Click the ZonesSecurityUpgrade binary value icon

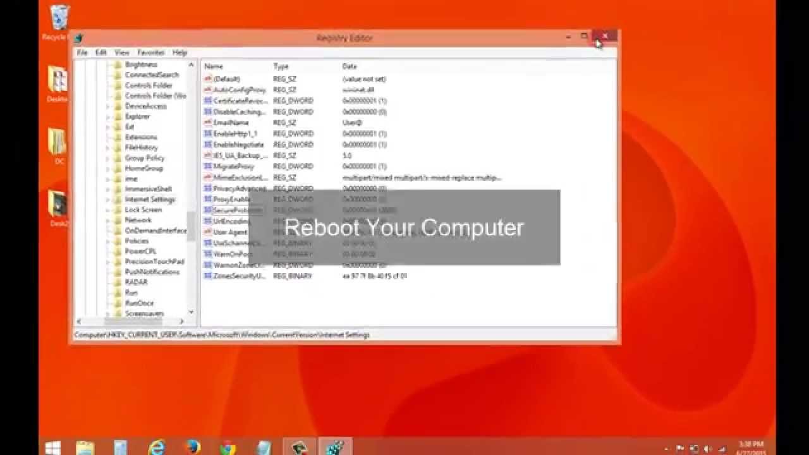click(208, 276)
